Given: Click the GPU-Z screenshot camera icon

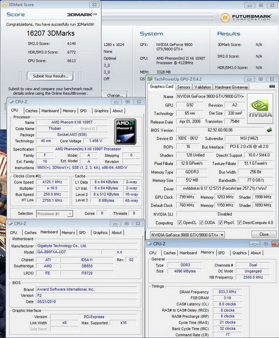Looking at the screenshot, I should (x=272, y=87).
